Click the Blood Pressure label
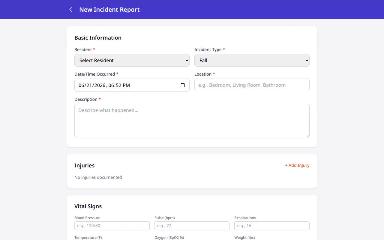This screenshot has width=384, height=240. (x=87, y=218)
